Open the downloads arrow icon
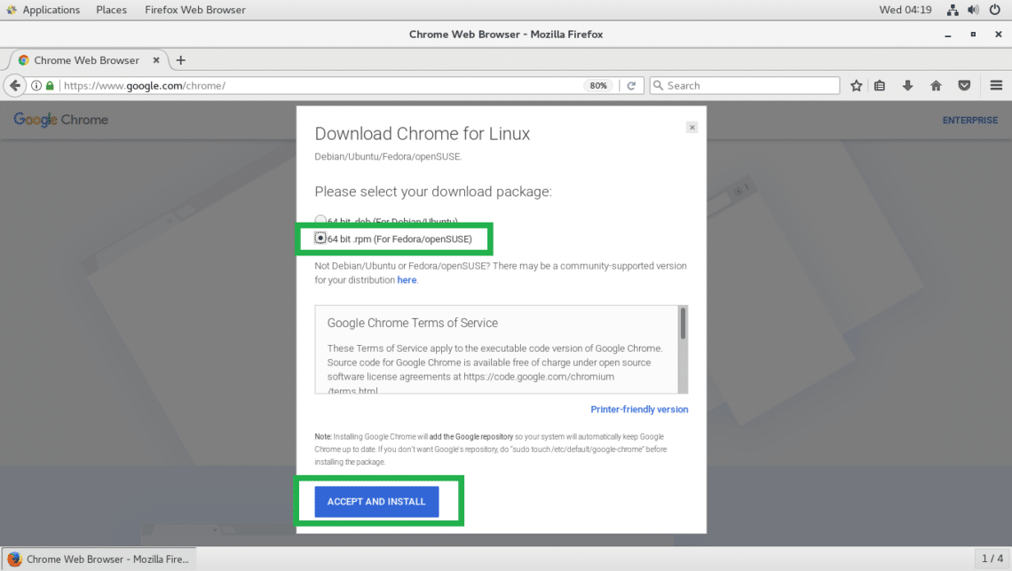This screenshot has height=571, width=1012. (907, 85)
